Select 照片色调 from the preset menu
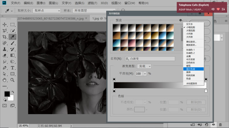Screen dimensions: 229x128 (191, 69)
